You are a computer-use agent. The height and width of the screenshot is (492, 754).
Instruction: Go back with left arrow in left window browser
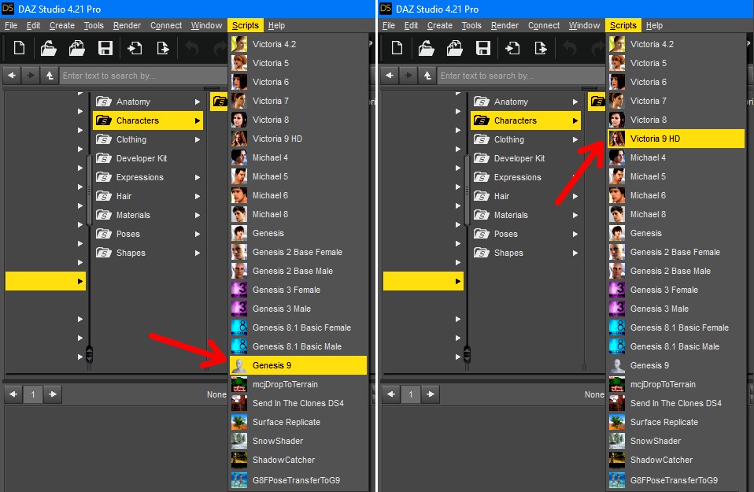coord(12,76)
